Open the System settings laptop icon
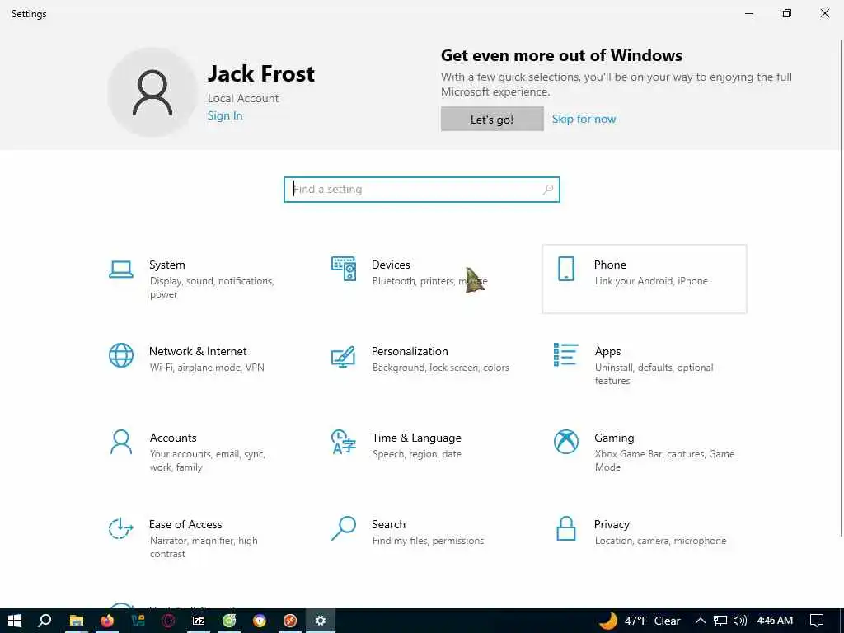Viewport: 844px width, 633px height. pos(121,270)
